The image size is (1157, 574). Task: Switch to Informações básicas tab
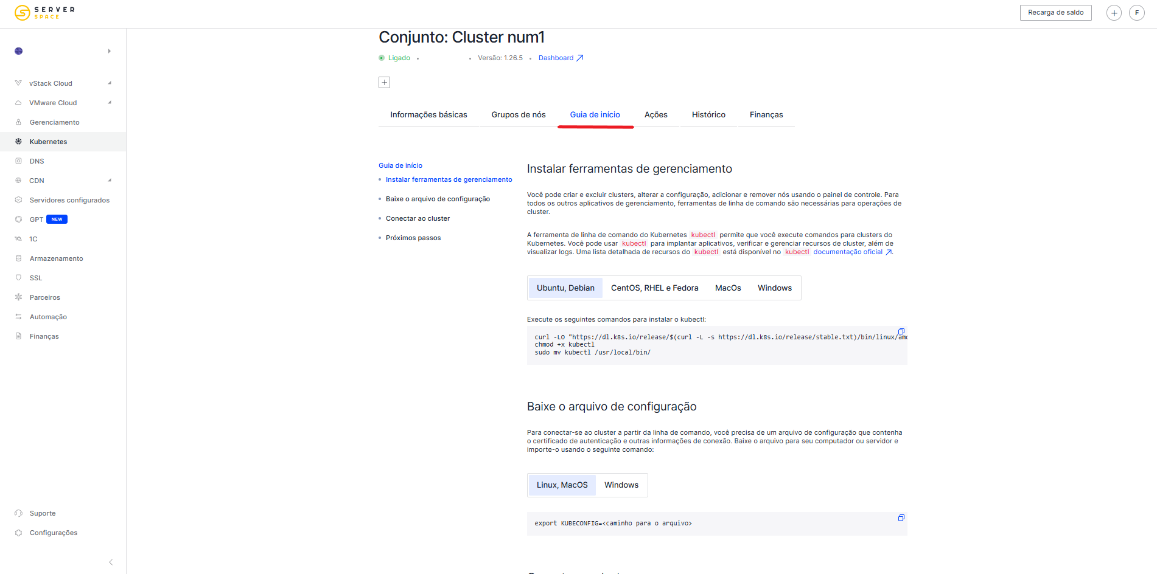pyautogui.click(x=428, y=115)
